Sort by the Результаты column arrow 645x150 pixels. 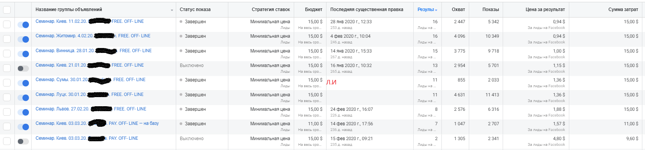point(436,10)
